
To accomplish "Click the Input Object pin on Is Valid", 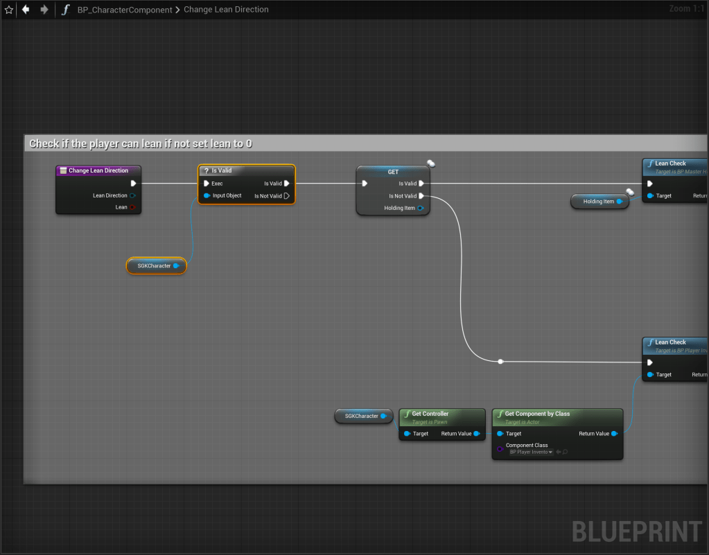I will coord(207,195).
